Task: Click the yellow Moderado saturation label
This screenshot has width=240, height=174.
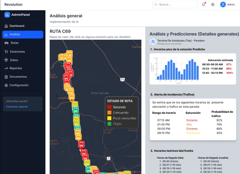Action: 193,133
